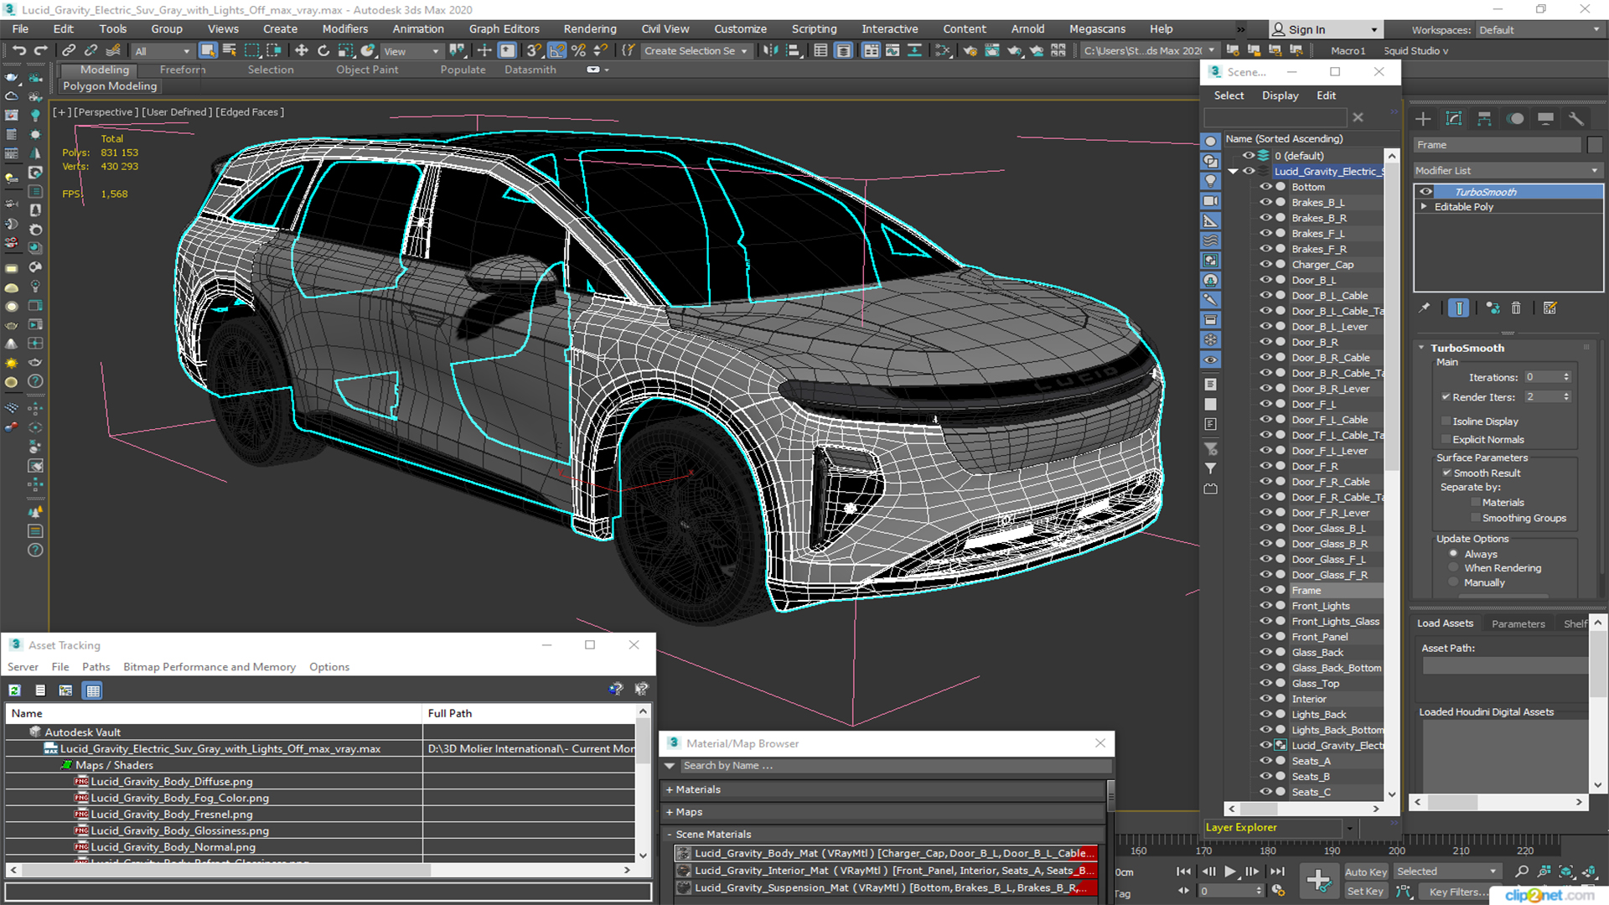Image resolution: width=1609 pixels, height=905 pixels.
Task: Hide the Charger_Cap object in Scene Explorer
Action: (1265, 265)
